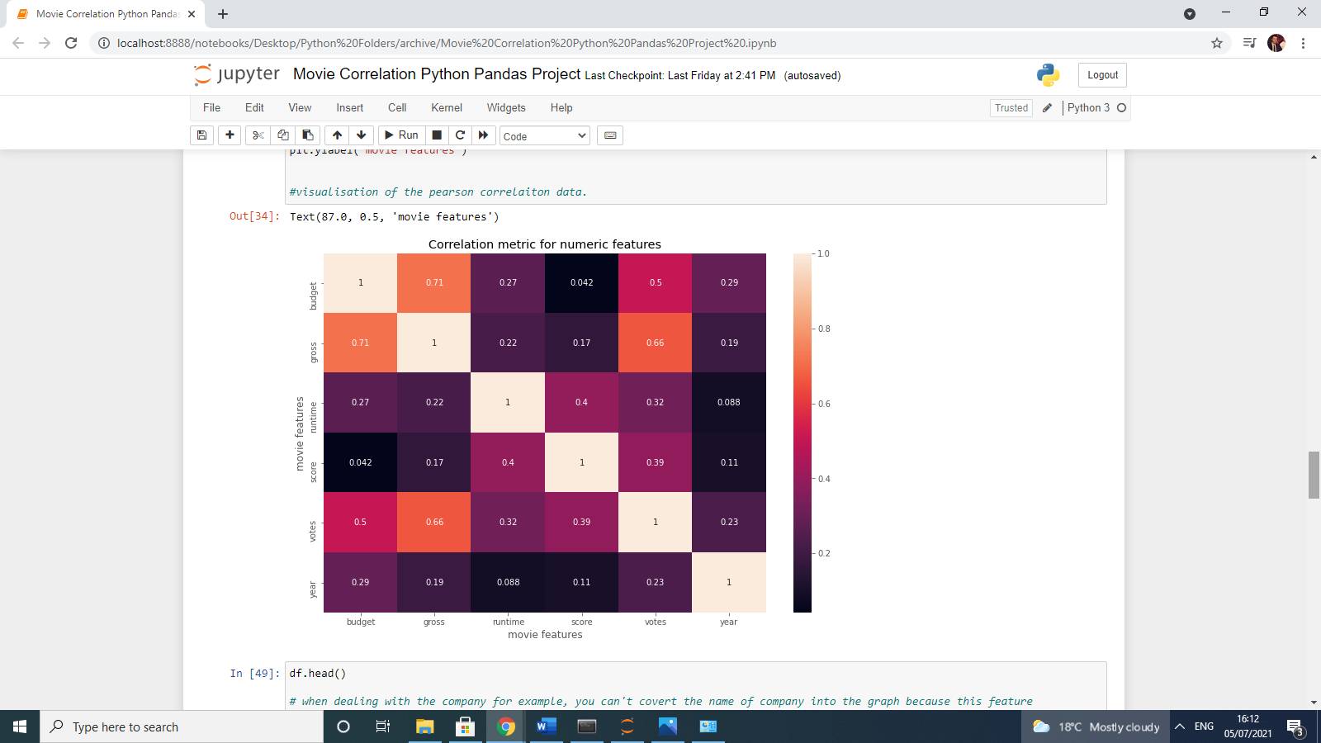Toggle the Trusted notebook status
Viewport: 1321px width, 743px height.
tap(1011, 107)
